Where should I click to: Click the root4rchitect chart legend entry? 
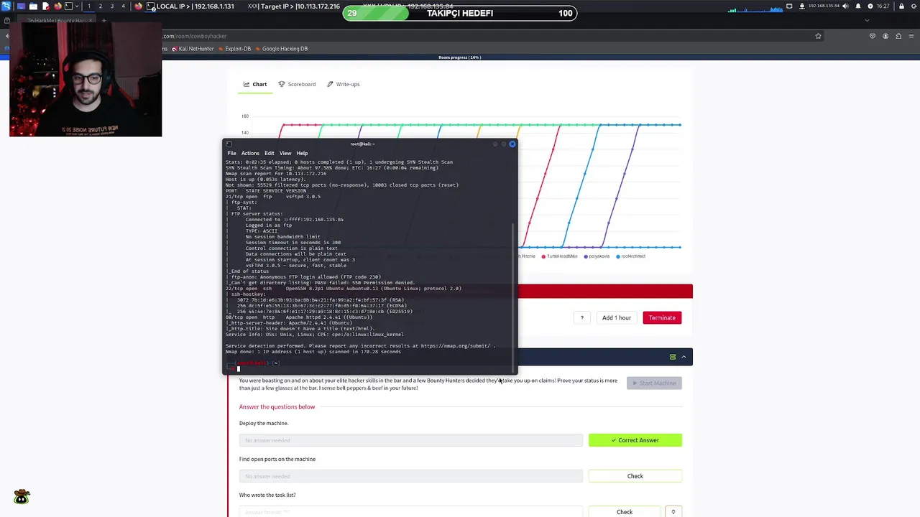click(630, 256)
